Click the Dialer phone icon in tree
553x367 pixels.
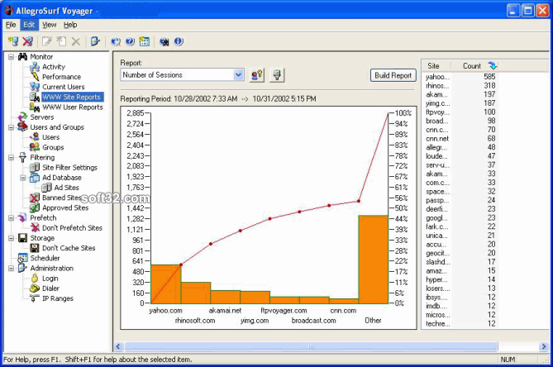[x=35, y=288]
